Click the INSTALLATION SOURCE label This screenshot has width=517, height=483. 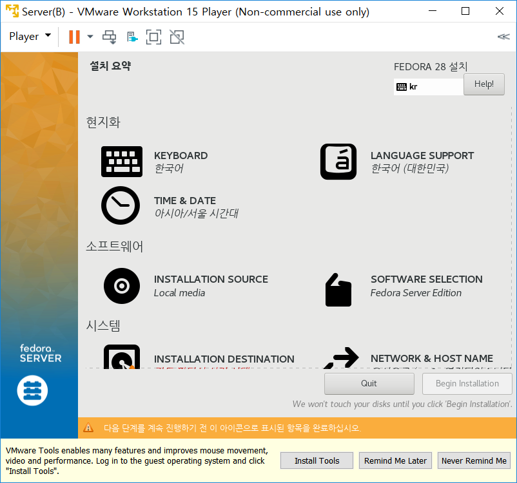(211, 279)
